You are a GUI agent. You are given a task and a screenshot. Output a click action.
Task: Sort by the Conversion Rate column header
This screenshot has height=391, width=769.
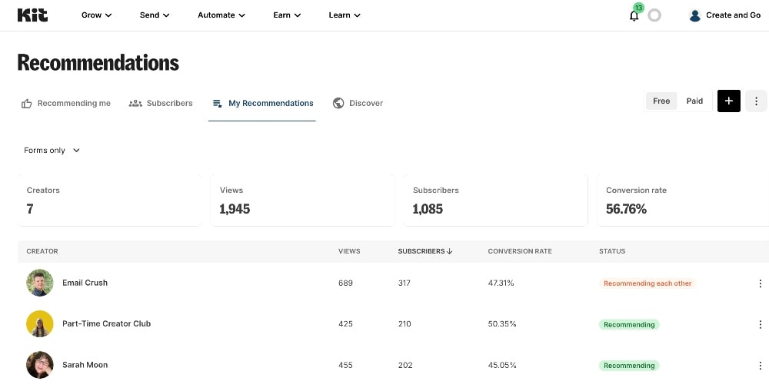[520, 251]
